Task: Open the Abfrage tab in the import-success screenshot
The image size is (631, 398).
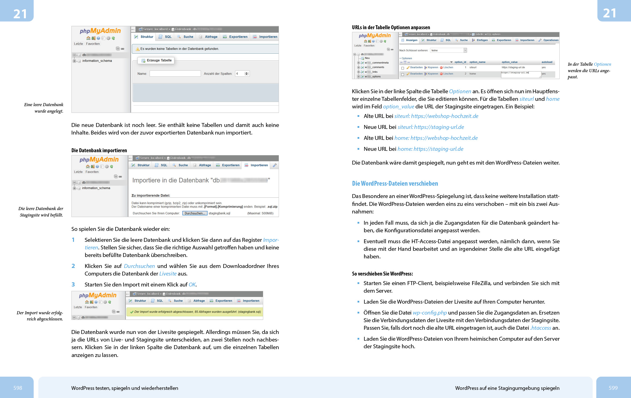Action: point(196,301)
